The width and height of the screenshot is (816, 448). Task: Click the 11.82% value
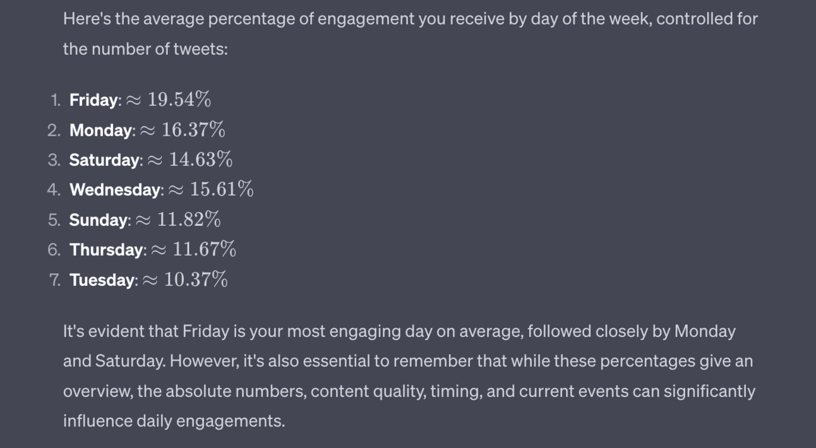point(189,220)
